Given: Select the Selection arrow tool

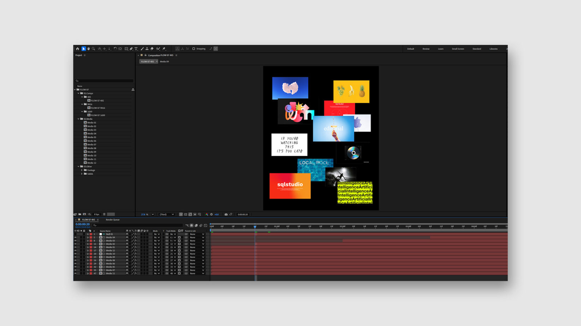Looking at the screenshot, I should click(84, 49).
